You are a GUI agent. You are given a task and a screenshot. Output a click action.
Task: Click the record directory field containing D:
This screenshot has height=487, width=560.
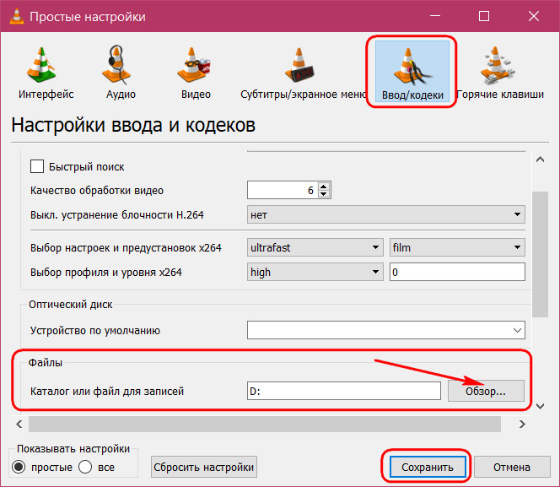[x=343, y=391]
